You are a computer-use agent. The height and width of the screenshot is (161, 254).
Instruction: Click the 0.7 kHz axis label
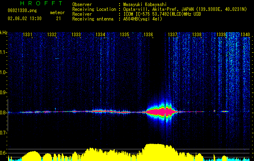[4, 133]
